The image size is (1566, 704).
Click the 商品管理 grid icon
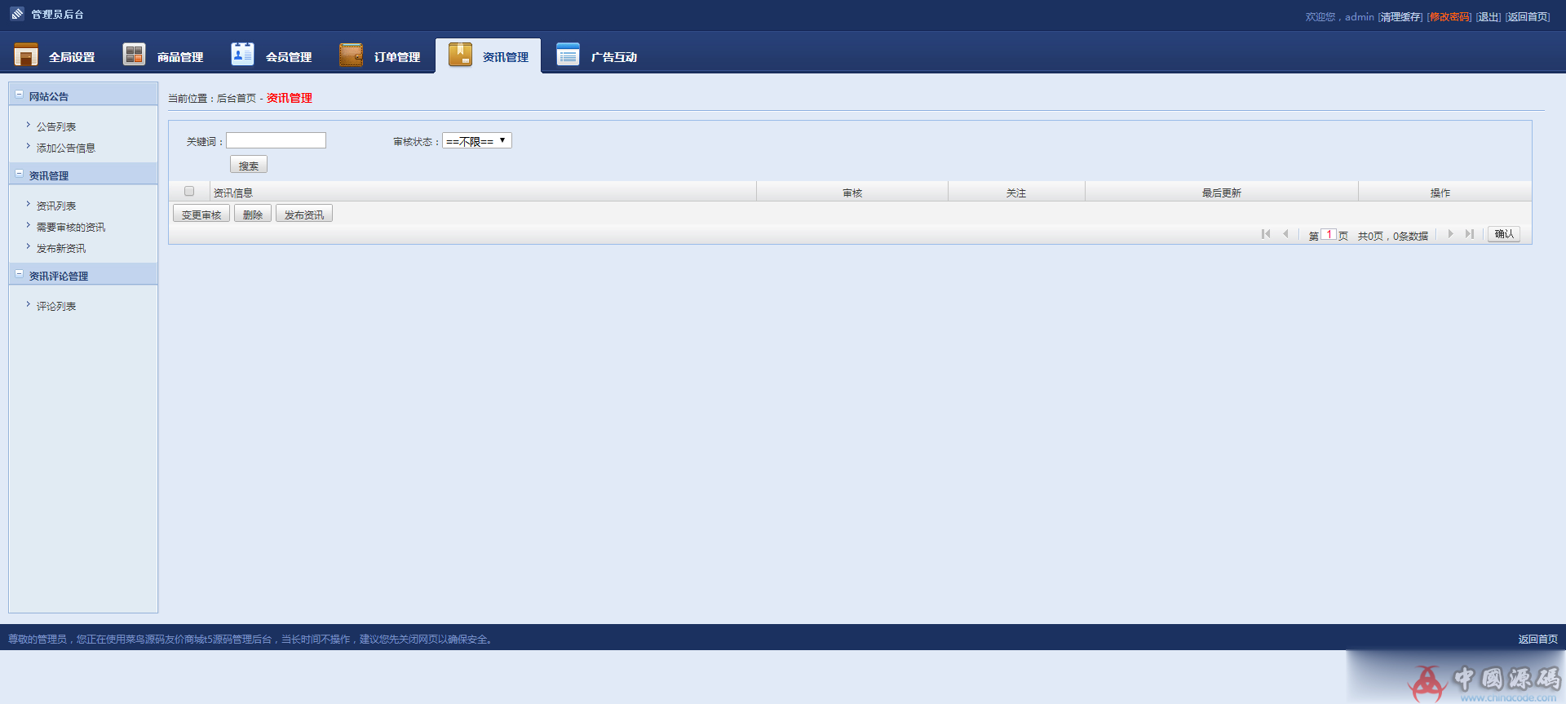(134, 55)
